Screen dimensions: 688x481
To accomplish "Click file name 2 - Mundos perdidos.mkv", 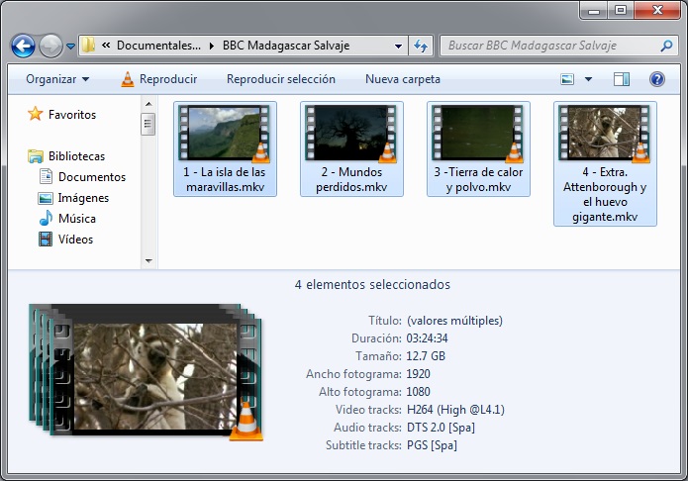I will (x=351, y=179).
